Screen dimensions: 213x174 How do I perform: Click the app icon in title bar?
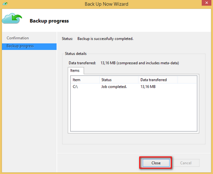(5, 3)
